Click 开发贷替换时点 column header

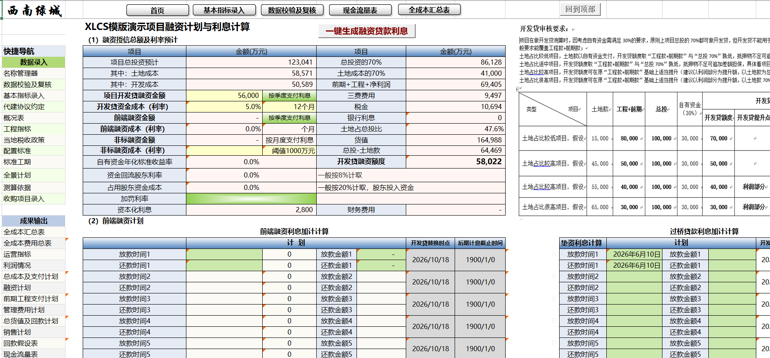click(x=430, y=243)
